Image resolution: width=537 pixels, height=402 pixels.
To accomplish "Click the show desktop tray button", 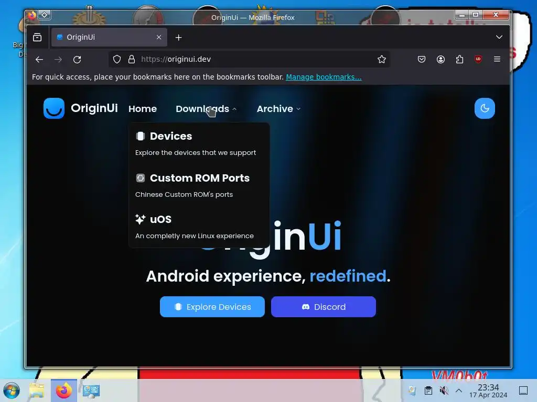I will 523,390.
